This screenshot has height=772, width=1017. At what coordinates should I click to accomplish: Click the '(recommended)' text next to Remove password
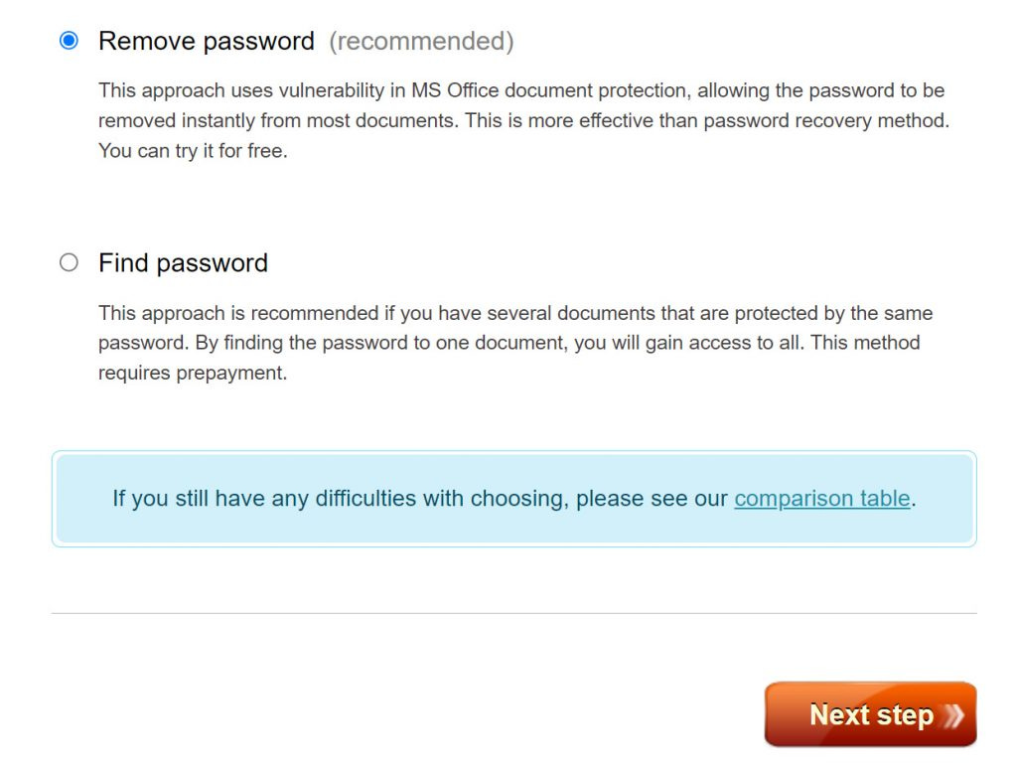[421, 41]
